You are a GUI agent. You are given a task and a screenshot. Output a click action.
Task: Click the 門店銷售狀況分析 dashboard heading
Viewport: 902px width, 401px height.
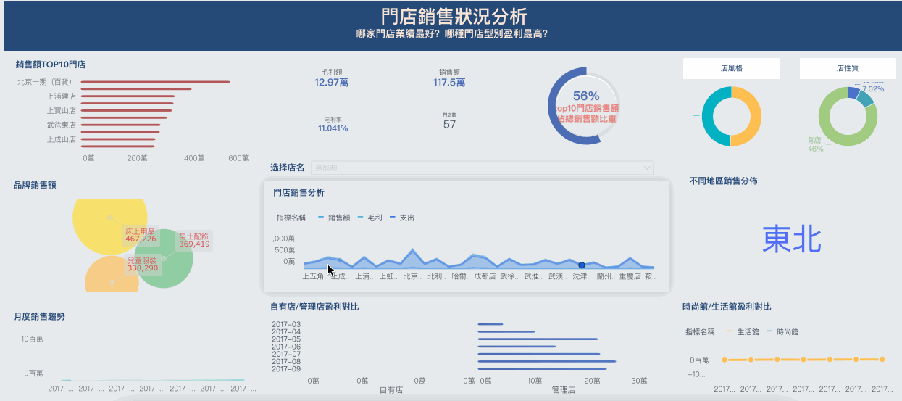pyautogui.click(x=454, y=17)
